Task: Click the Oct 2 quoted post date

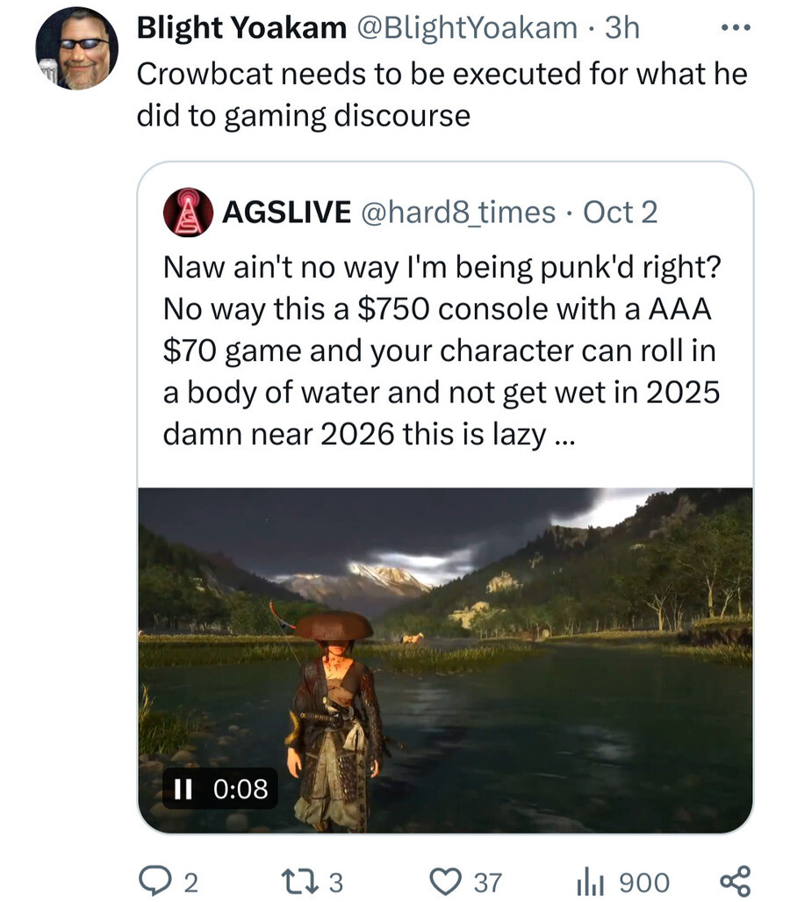Action: 620,213
